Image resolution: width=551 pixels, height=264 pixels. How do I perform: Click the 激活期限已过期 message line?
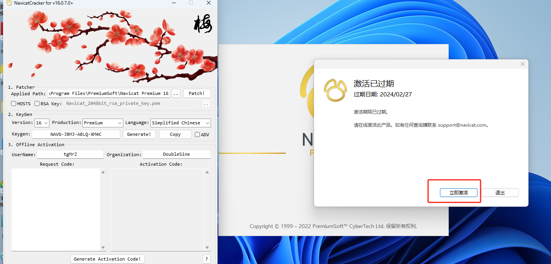click(x=371, y=112)
